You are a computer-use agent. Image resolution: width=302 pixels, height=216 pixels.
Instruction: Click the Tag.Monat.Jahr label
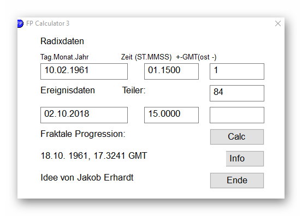(x=64, y=57)
